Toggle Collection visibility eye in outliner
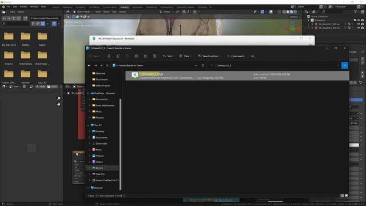The height and width of the screenshot is (206, 366). pyautogui.click(x=359, y=21)
